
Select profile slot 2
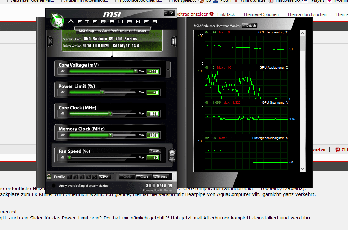pos(76,177)
